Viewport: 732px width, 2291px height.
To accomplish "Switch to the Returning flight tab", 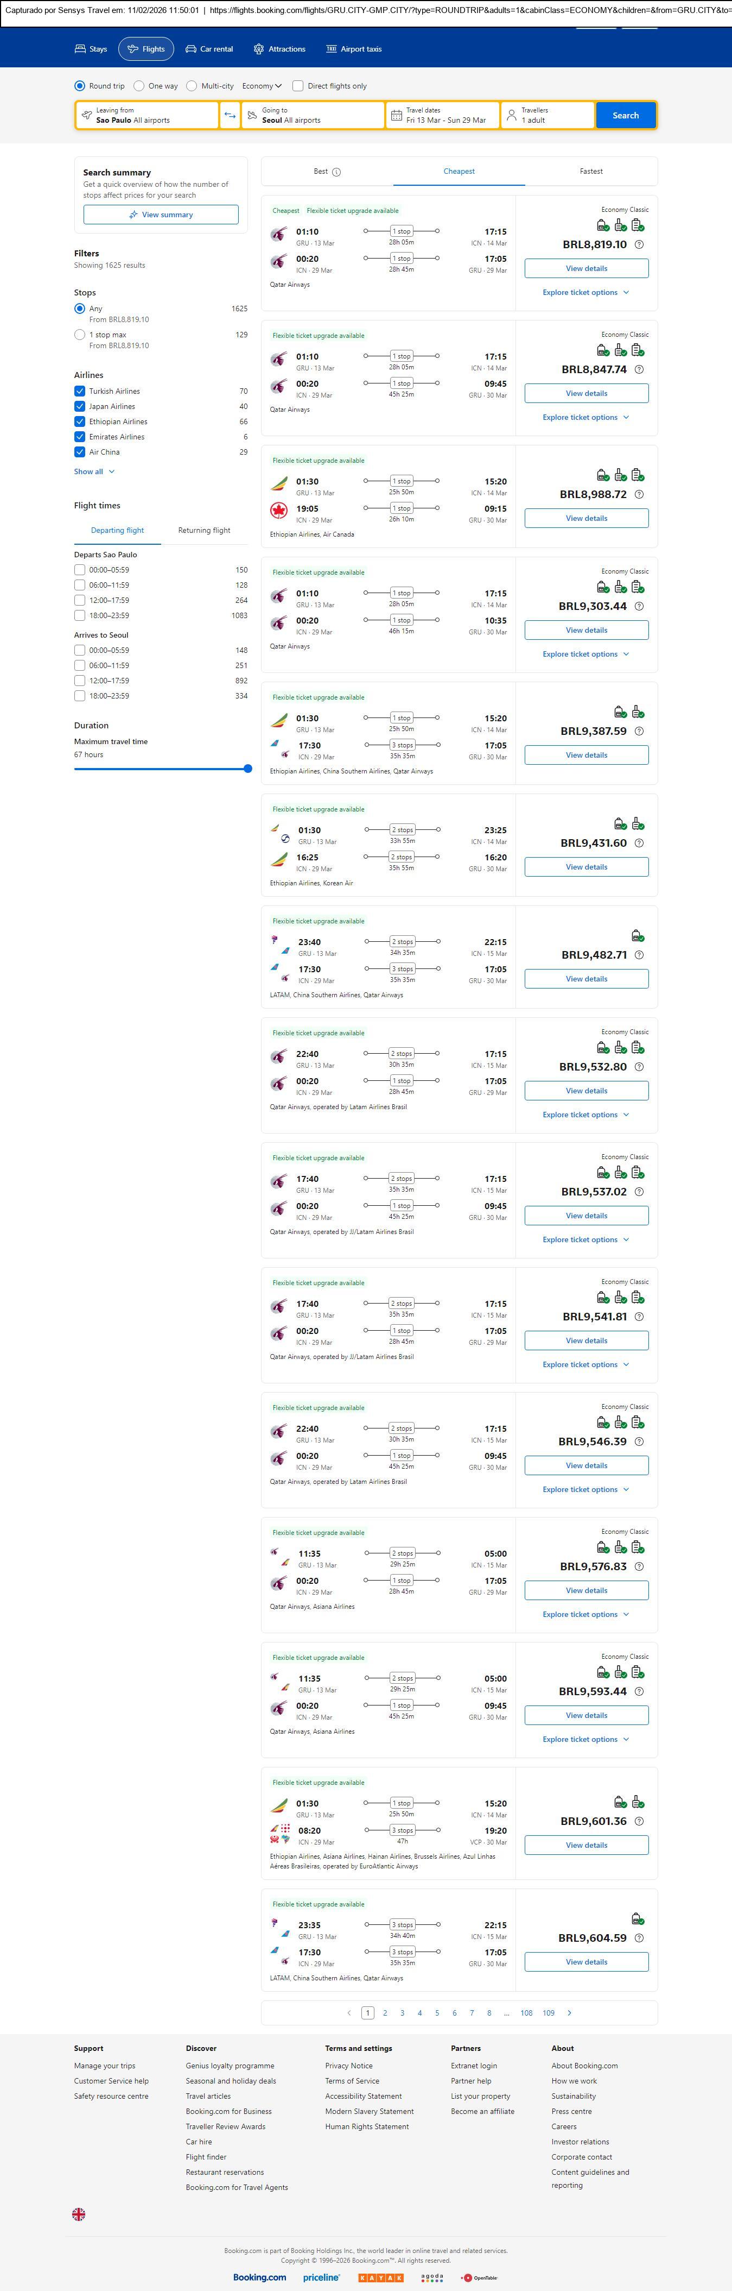I will pos(203,530).
